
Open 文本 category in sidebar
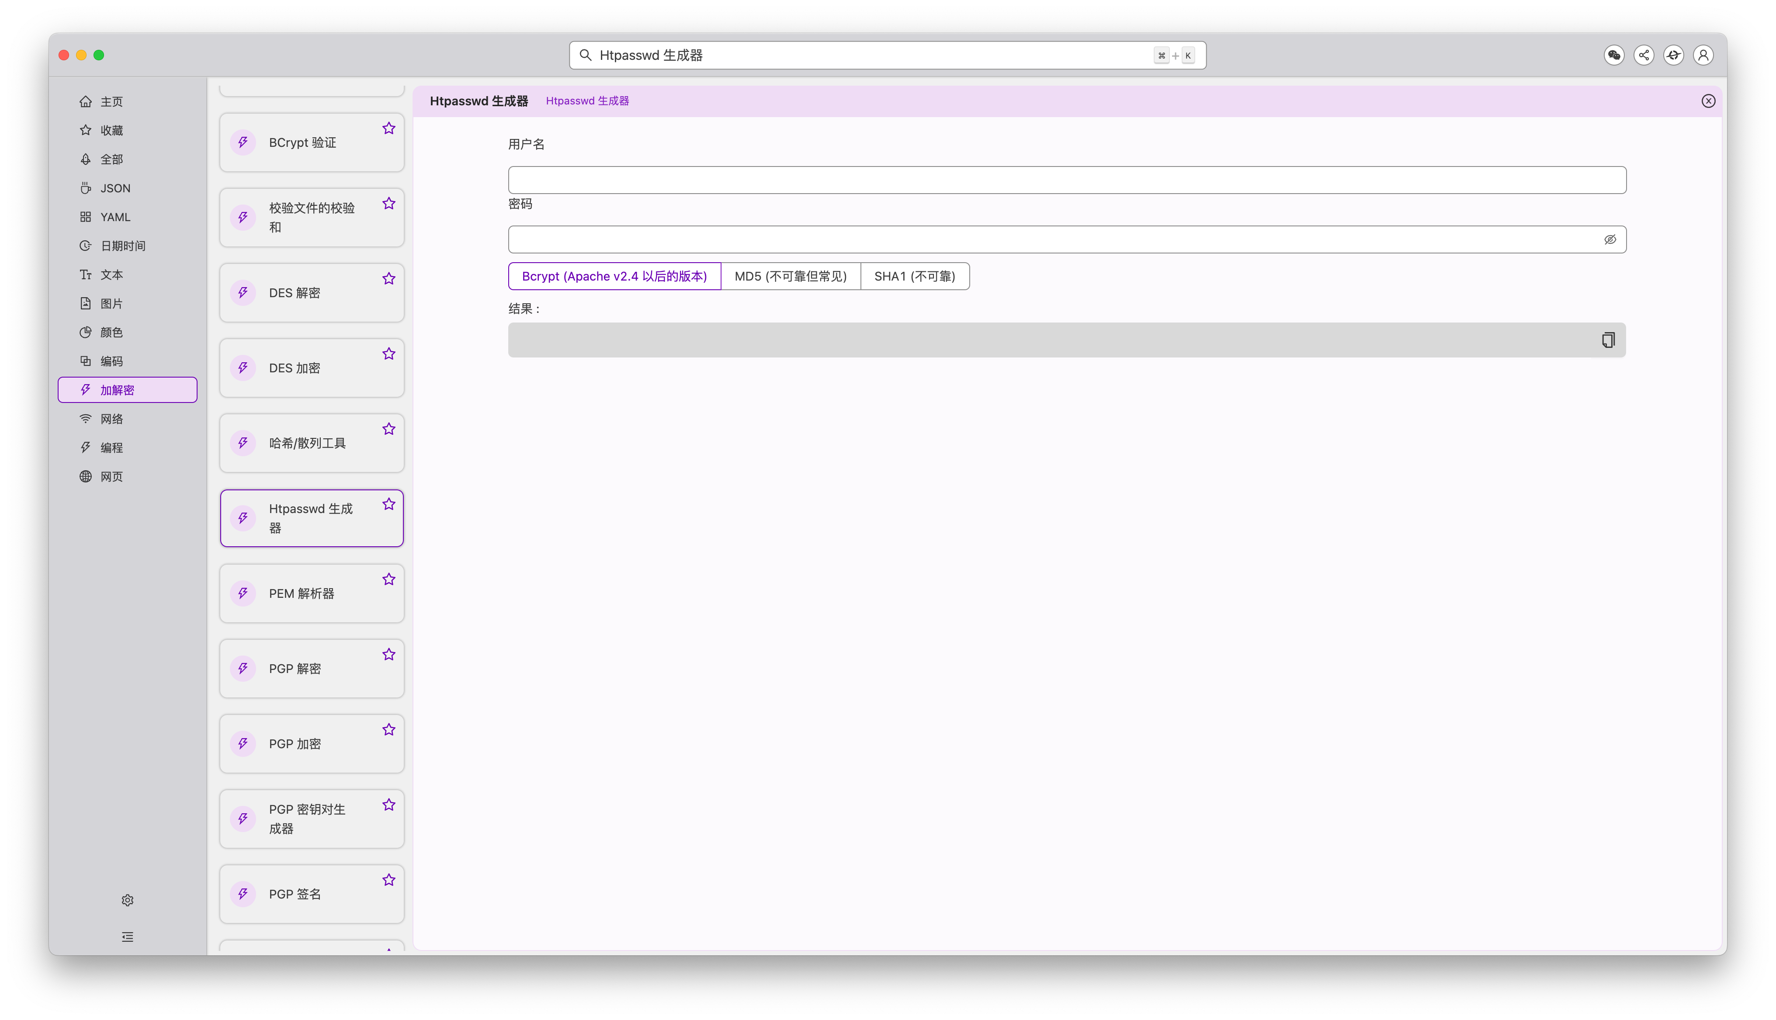[x=128, y=274]
